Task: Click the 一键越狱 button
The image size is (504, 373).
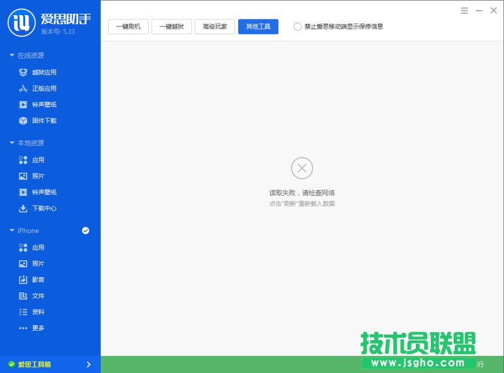Action: point(171,26)
